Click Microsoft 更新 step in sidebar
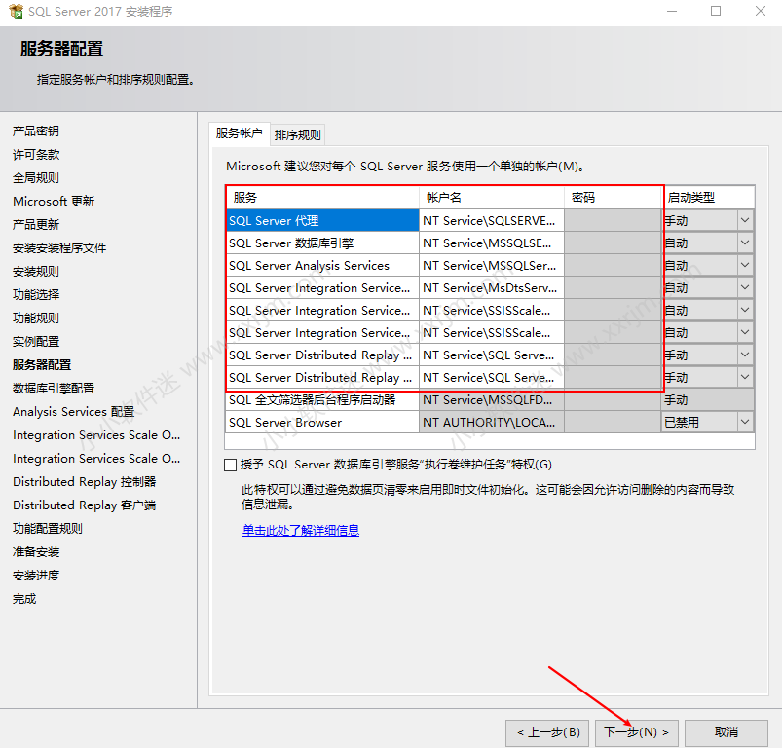Screen dimensions: 782x748 pyautogui.click(x=54, y=202)
